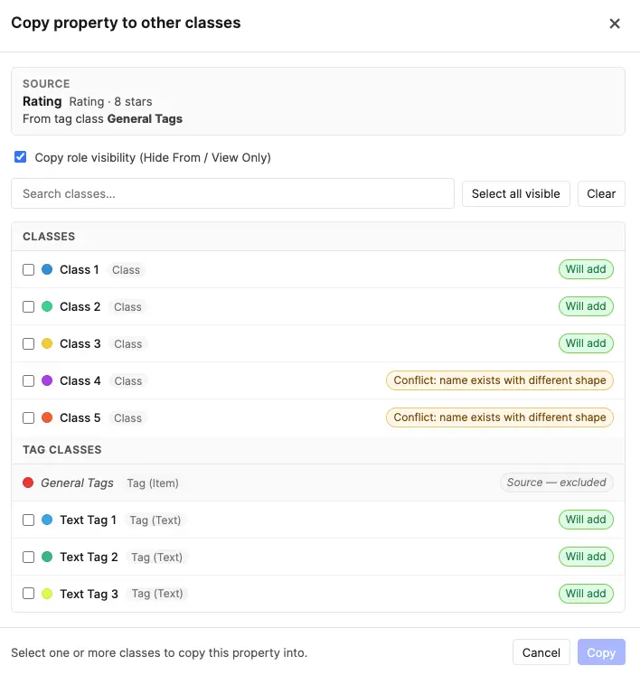Check the Class 2 checkbox
This screenshot has width=640, height=675.
tap(28, 306)
